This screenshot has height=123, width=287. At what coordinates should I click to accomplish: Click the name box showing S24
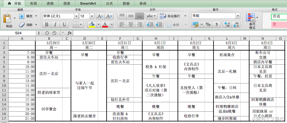point(18,33)
